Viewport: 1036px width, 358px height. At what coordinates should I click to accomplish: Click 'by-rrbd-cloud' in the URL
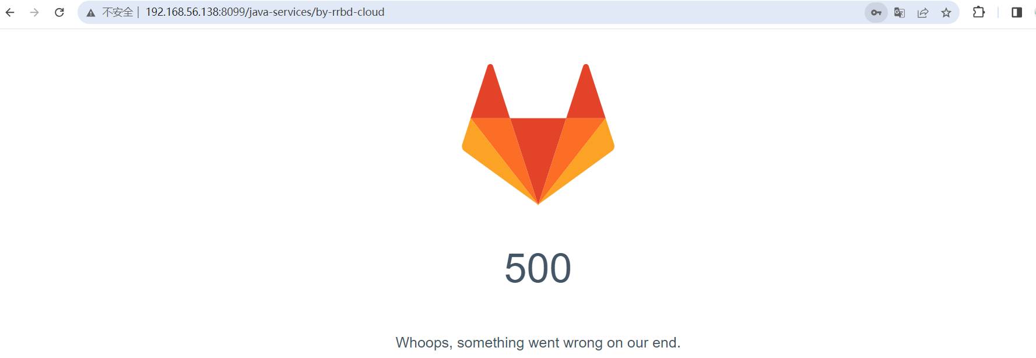click(350, 12)
